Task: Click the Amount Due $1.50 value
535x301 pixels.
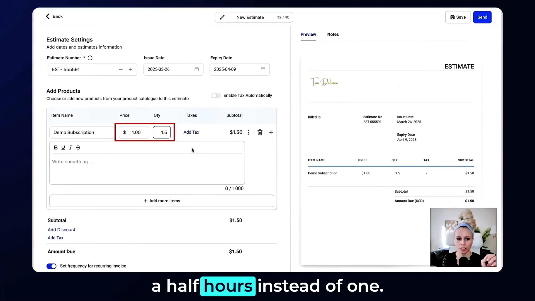Action: [235, 252]
